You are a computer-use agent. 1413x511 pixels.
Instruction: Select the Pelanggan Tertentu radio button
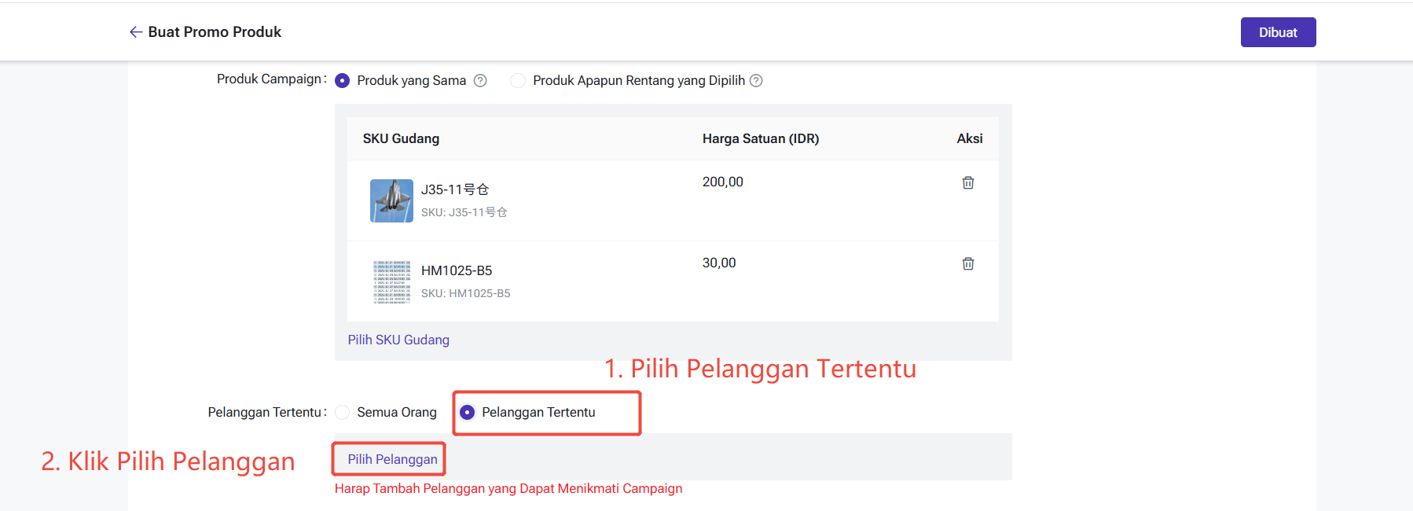(468, 412)
